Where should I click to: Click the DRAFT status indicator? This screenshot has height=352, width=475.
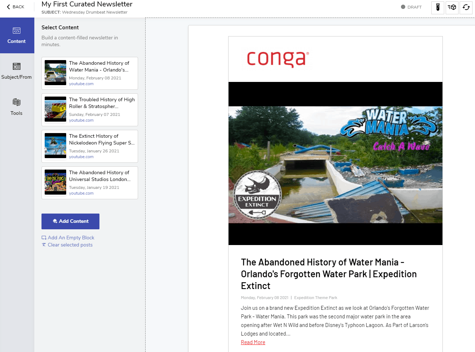pos(411,7)
